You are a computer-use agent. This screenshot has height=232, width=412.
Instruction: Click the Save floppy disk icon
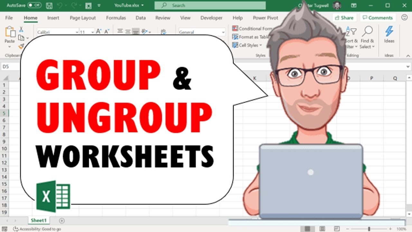[49, 5]
